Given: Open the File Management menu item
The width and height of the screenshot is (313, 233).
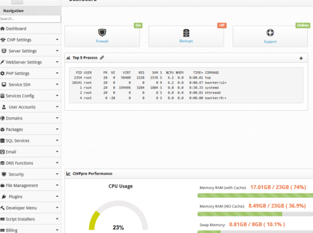Looking at the screenshot, I should 30,185.
